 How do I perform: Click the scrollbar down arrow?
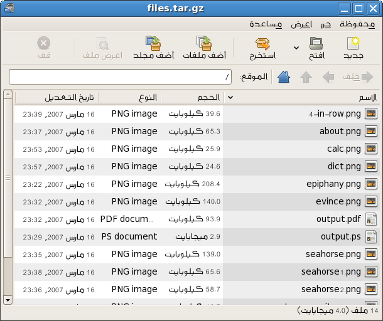point(8,300)
